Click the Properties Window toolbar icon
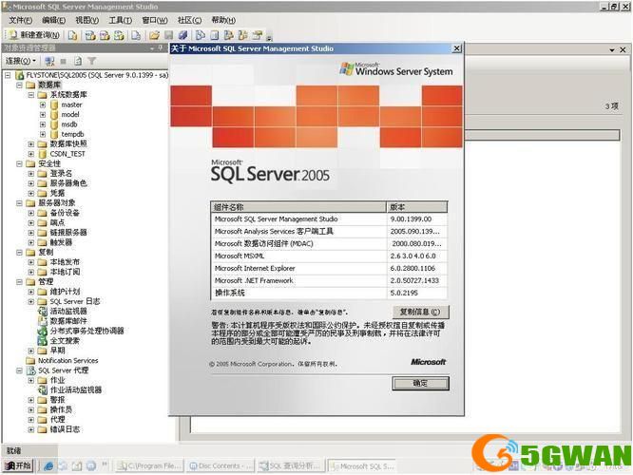The image size is (633, 475). (x=258, y=35)
